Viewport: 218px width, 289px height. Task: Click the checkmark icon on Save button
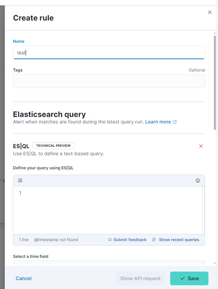182,278
